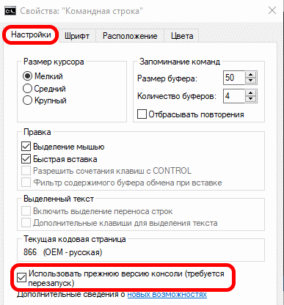Click the Количество буферов input field
Image resolution: width=284 pixels, height=305 pixels.
coord(234,96)
